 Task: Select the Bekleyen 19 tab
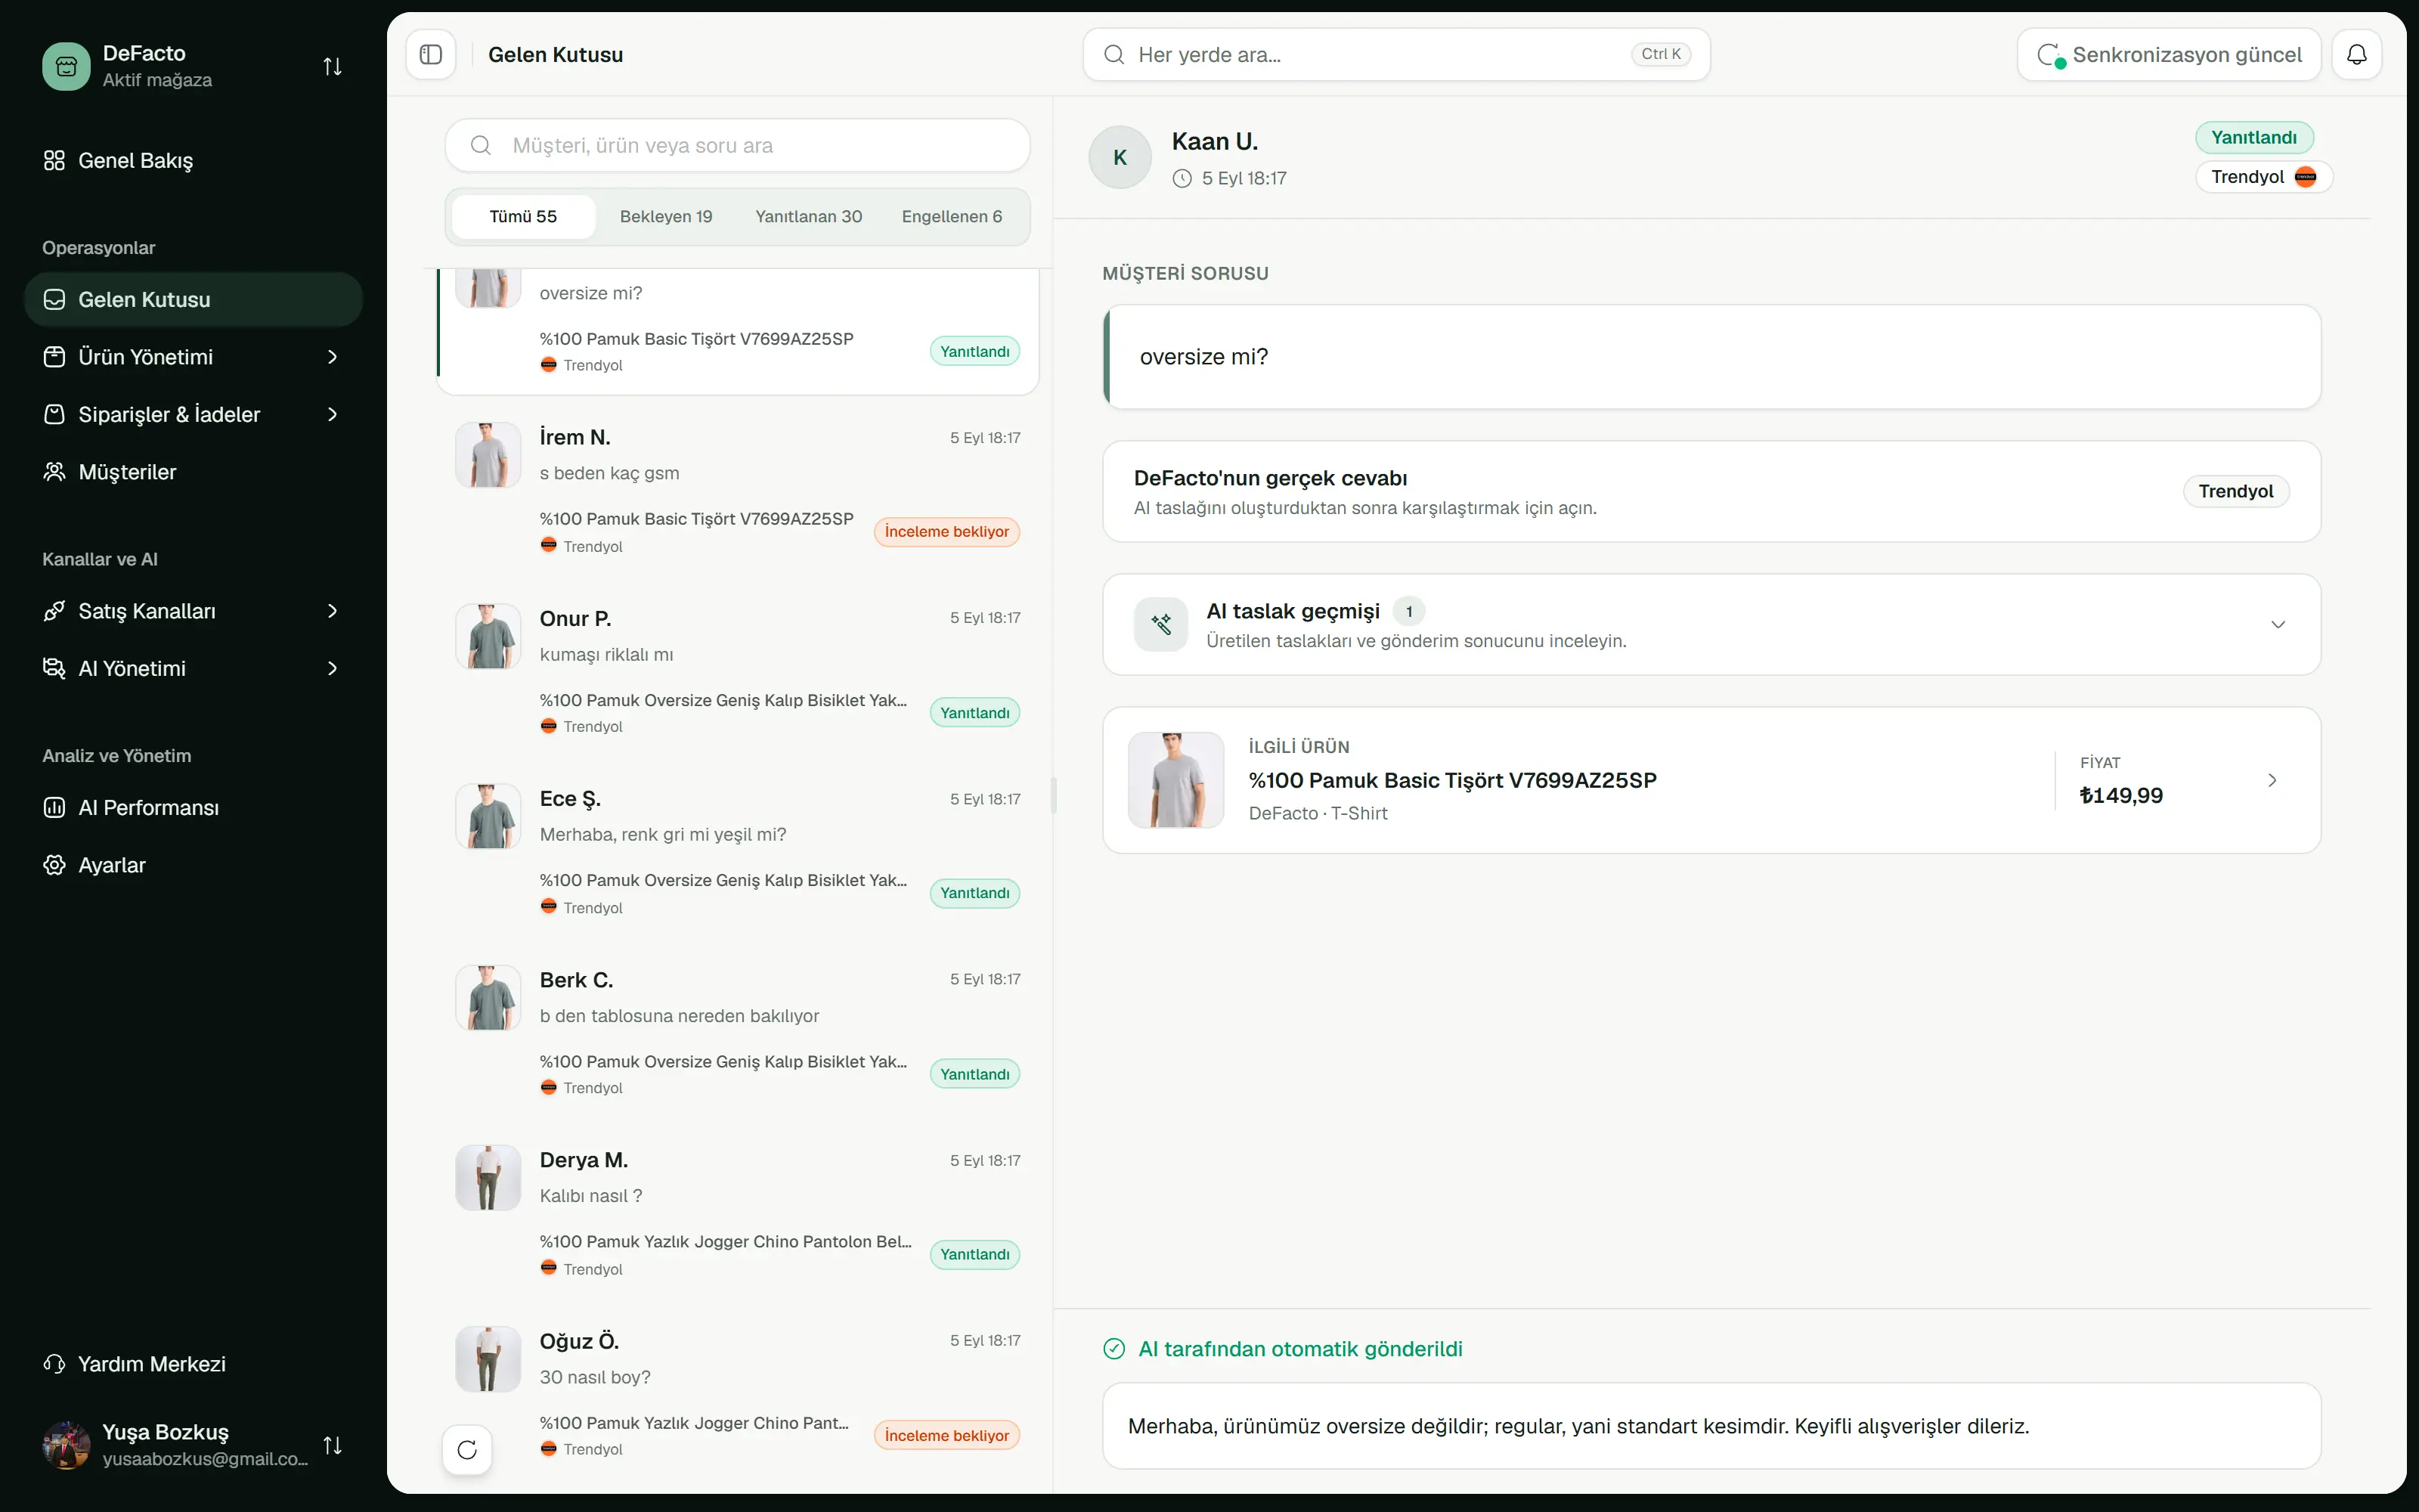coord(666,216)
